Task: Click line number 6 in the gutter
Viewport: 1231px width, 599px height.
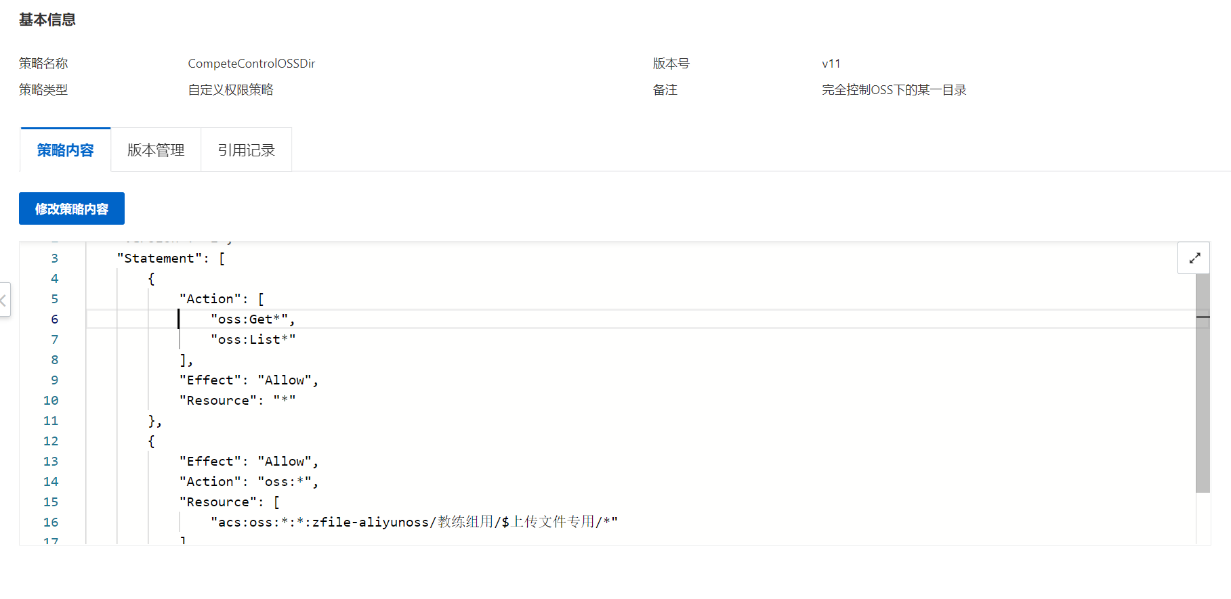Action: click(55, 319)
